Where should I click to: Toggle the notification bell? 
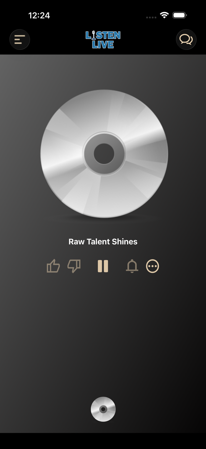point(132,266)
